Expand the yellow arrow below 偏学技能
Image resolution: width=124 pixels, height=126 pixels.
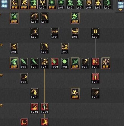[121, 10]
